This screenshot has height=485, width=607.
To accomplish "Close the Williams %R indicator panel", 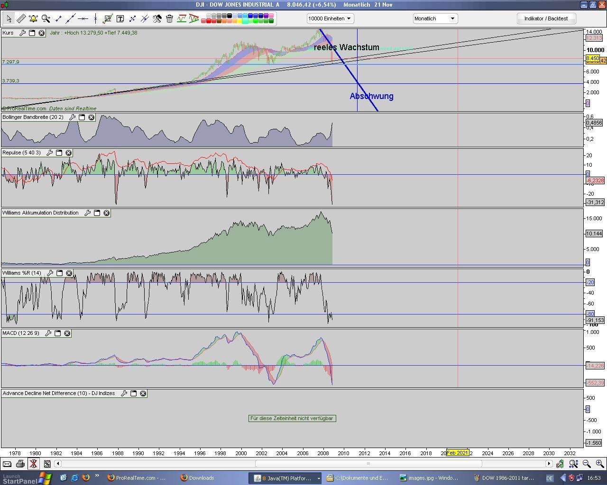I will [x=69, y=273].
